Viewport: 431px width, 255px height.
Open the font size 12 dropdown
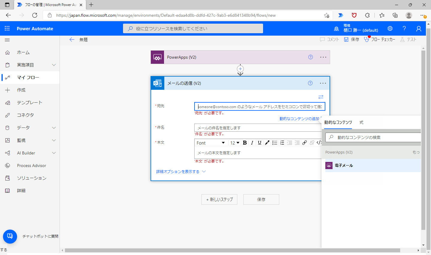coord(235,143)
